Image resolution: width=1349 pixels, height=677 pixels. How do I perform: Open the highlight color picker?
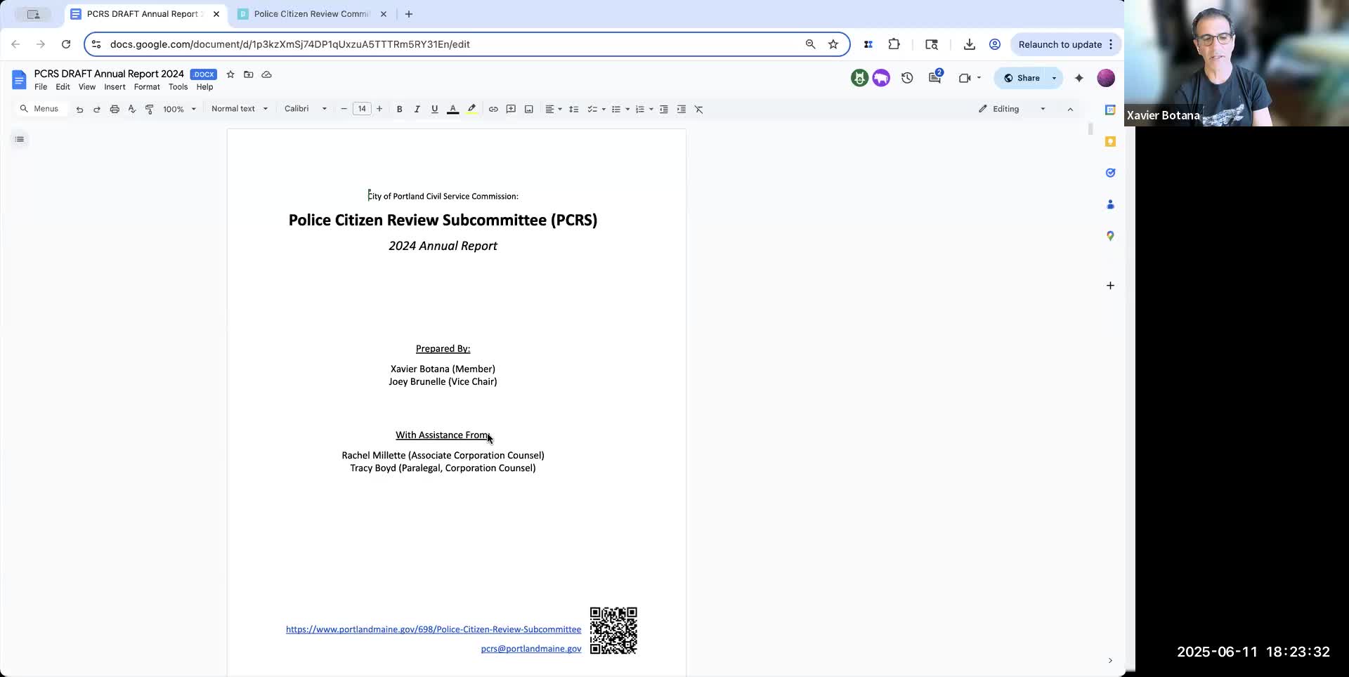click(471, 109)
